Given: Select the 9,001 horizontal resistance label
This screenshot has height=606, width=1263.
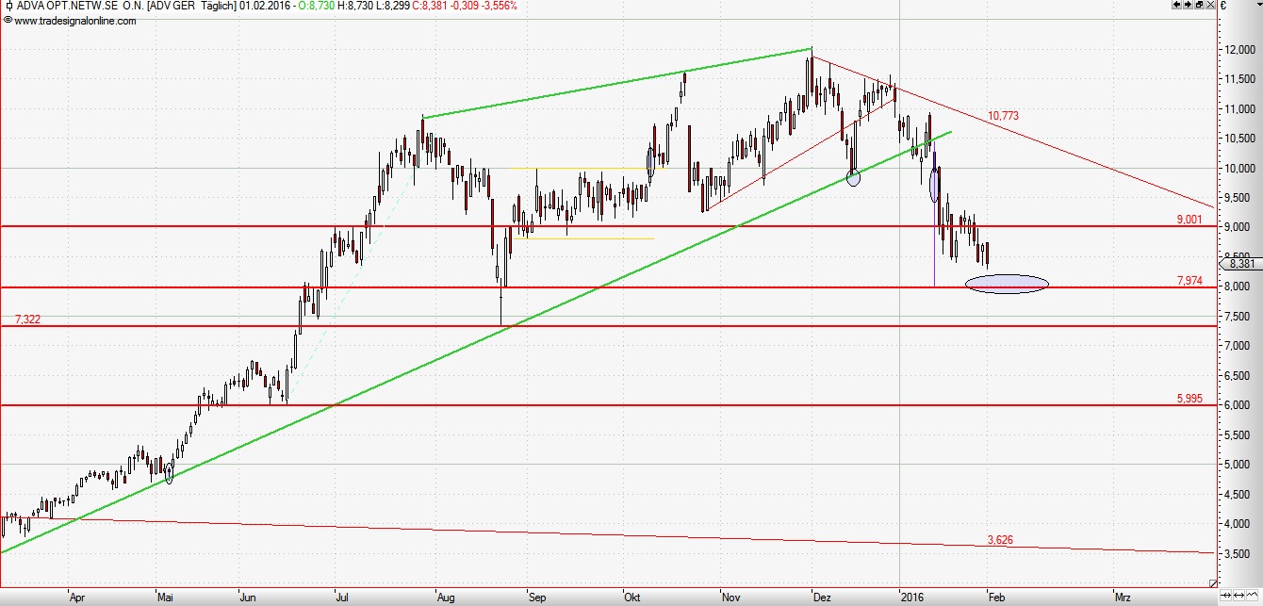Looking at the screenshot, I should click(x=1189, y=219).
